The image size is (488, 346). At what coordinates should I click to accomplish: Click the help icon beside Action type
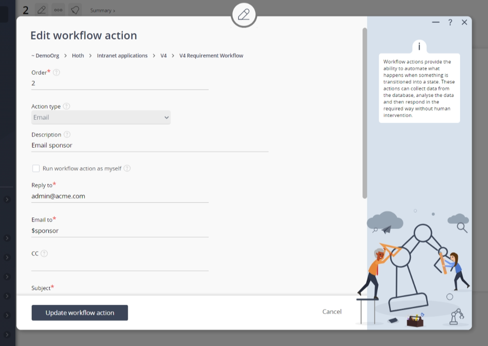pyautogui.click(x=66, y=106)
